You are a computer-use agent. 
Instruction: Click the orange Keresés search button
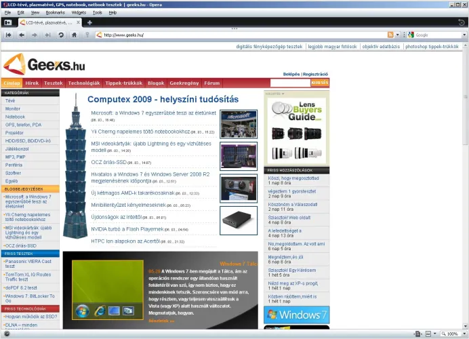320,83
